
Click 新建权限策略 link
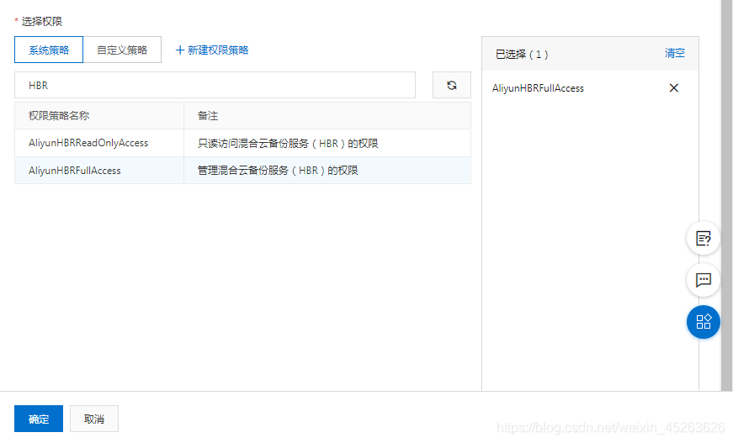coord(212,50)
